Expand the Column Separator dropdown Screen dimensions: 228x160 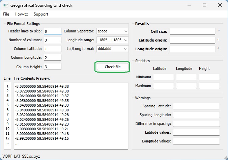[x=112, y=31]
